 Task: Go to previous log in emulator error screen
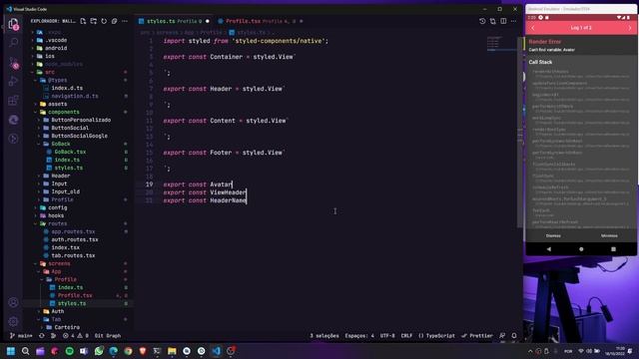coord(532,28)
